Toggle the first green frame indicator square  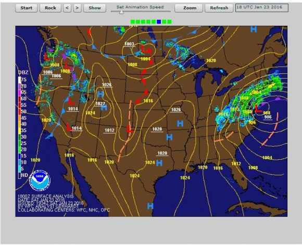coord(132,22)
